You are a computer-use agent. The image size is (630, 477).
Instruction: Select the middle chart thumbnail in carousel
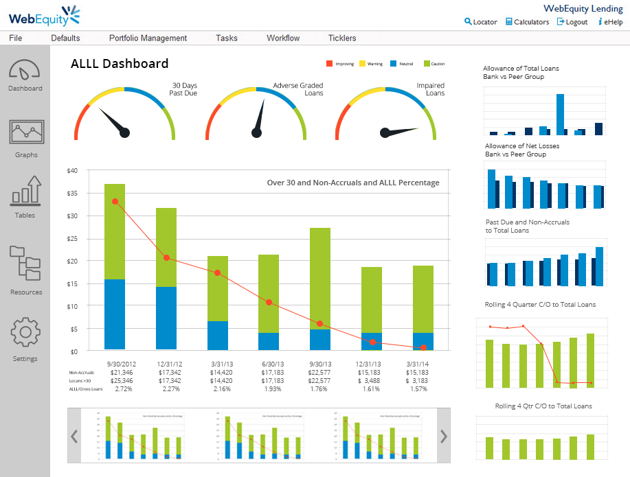pyautogui.click(x=266, y=436)
